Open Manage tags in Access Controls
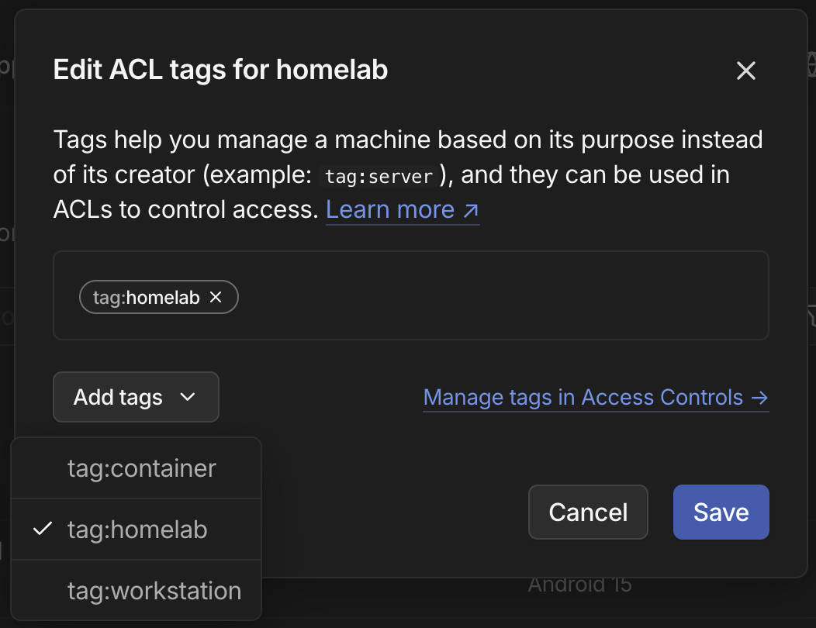This screenshot has width=816, height=628. [x=583, y=398]
